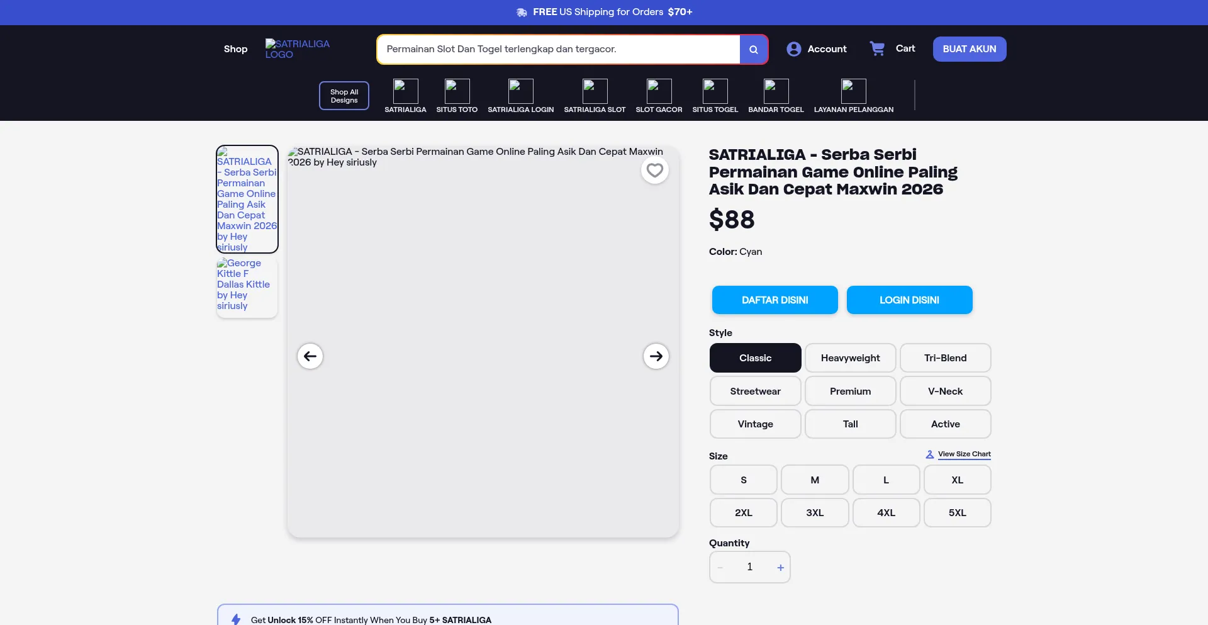Open the SITUS TOTO category icon
Image resolution: width=1208 pixels, height=625 pixels.
(457, 91)
